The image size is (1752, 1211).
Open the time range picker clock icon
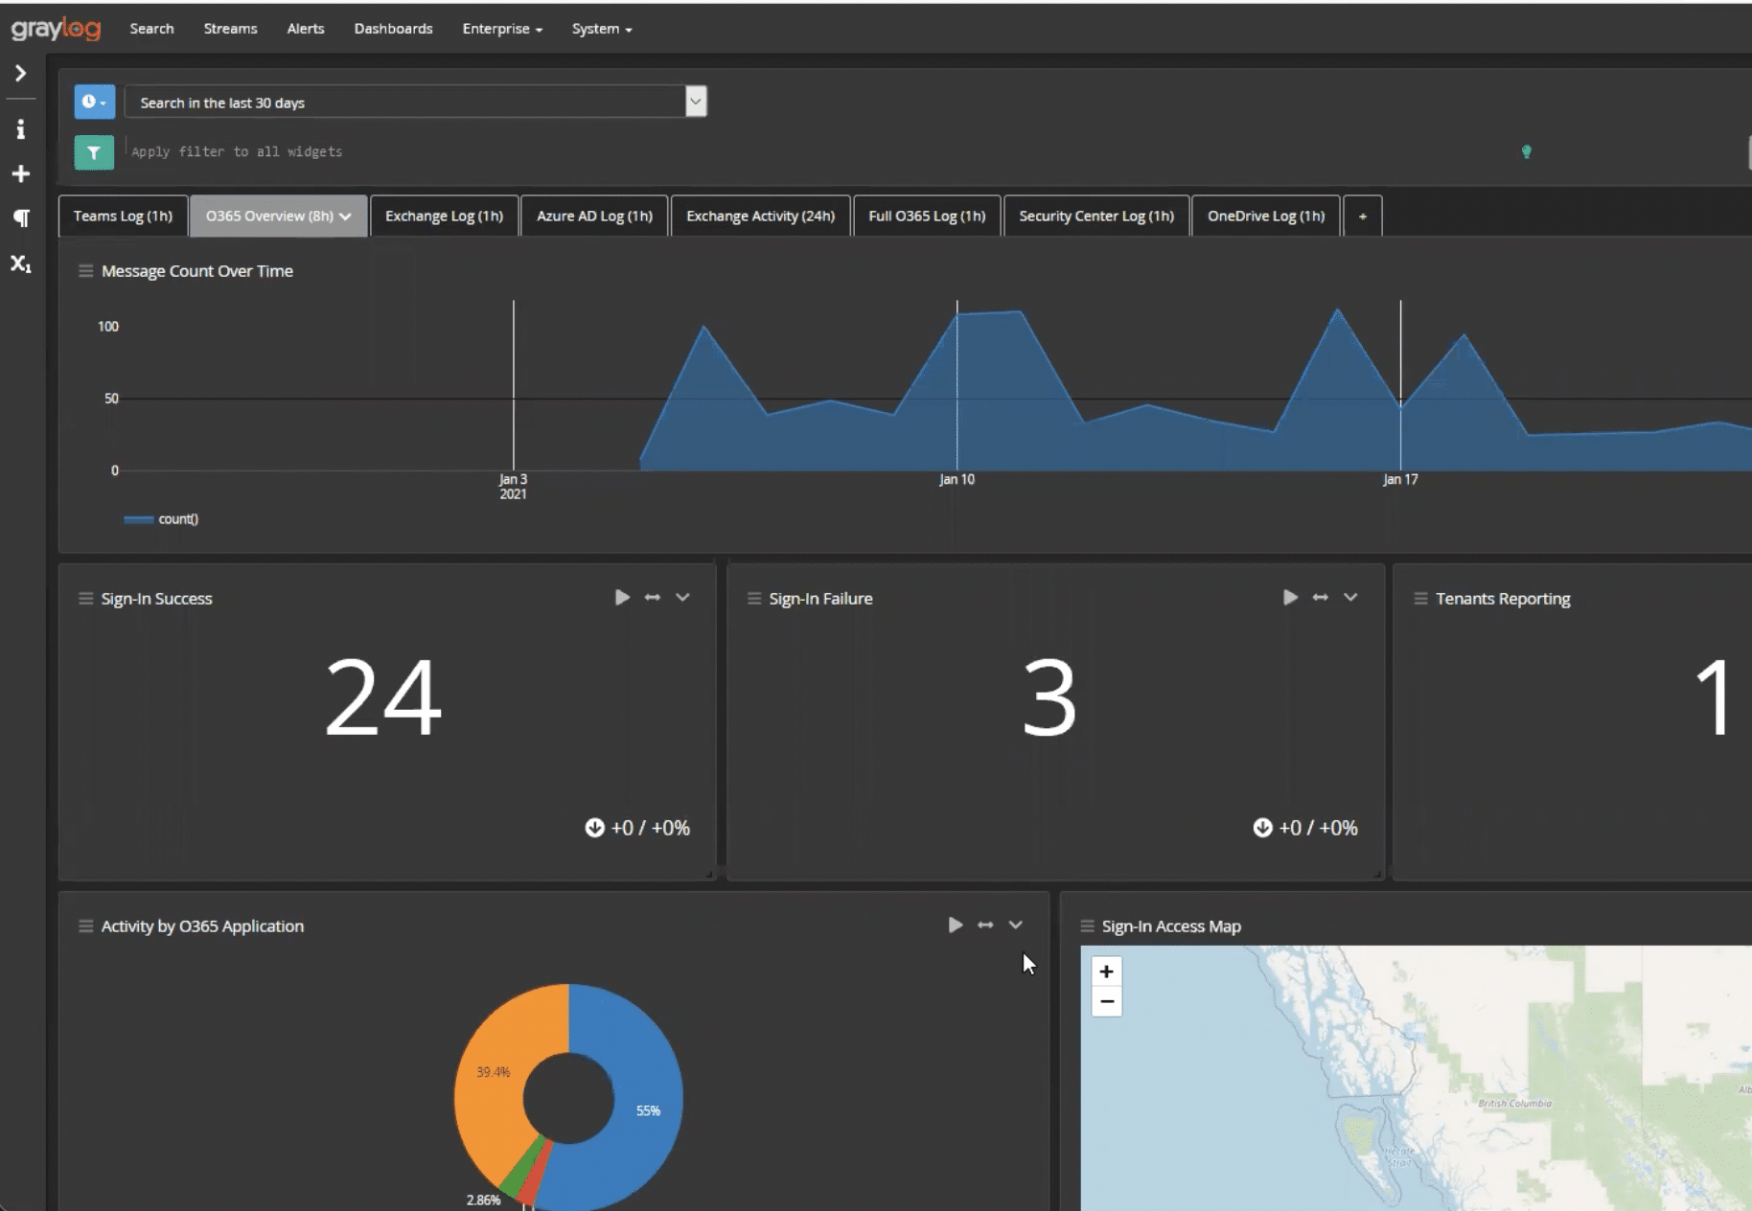point(93,101)
